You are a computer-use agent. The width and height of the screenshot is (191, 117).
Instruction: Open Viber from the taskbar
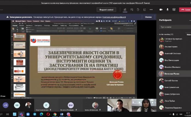click(68, 114)
